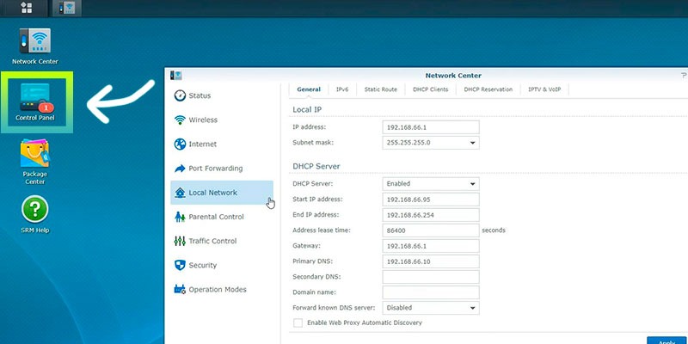Click the Local Network house icon
Viewport: 688px width, 344px height.
(180, 193)
